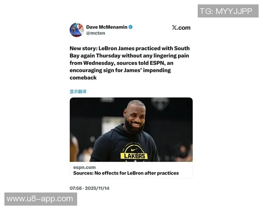263x210 pixels.
Task: Click the blue verified badge
Action: pyautogui.click(x=131, y=27)
